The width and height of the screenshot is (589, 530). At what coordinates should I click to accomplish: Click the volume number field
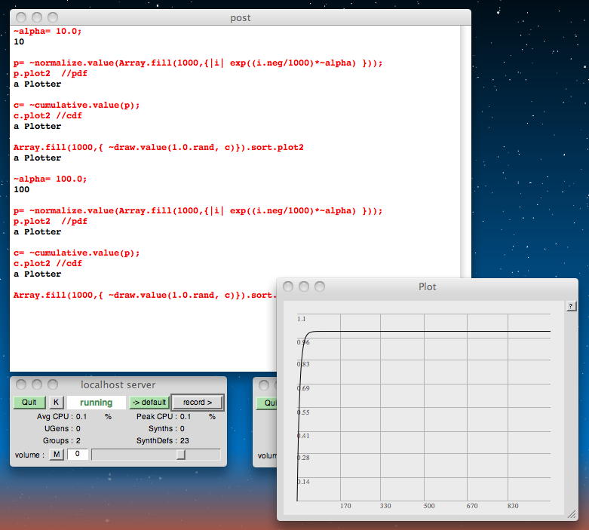coord(77,455)
